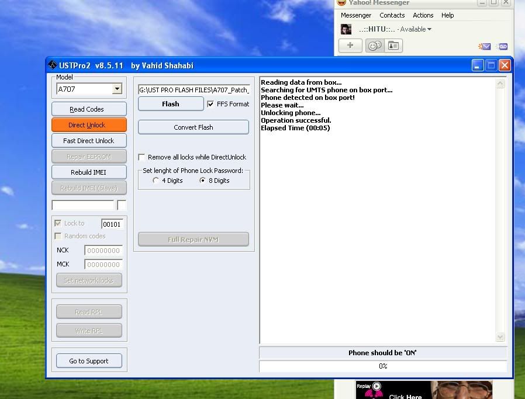This screenshot has width=525, height=399.
Task: Click the Rebuild IMEI button
Action: 89,172
